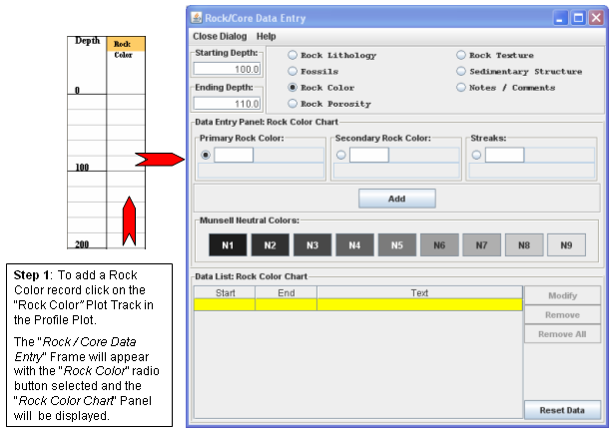Select the Rock Color radio button
The width and height of the screenshot is (613, 432).
point(293,88)
